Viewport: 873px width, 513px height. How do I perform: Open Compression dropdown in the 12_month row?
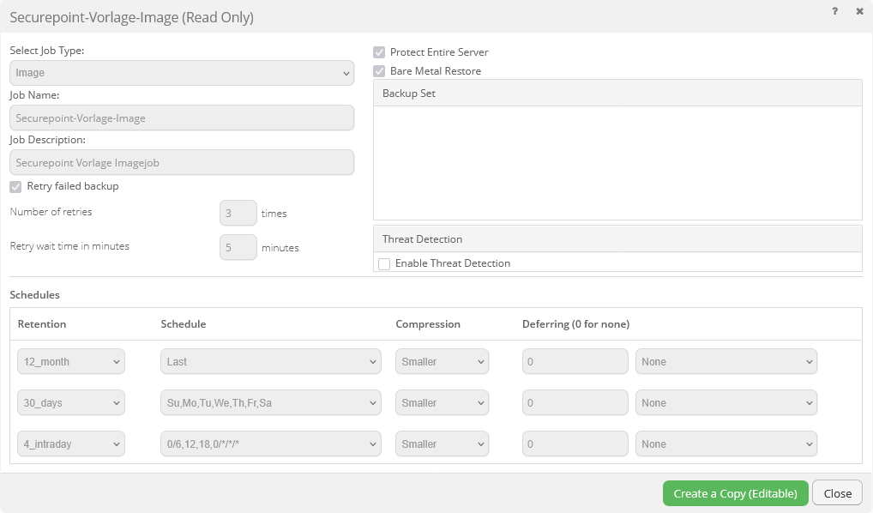click(442, 362)
